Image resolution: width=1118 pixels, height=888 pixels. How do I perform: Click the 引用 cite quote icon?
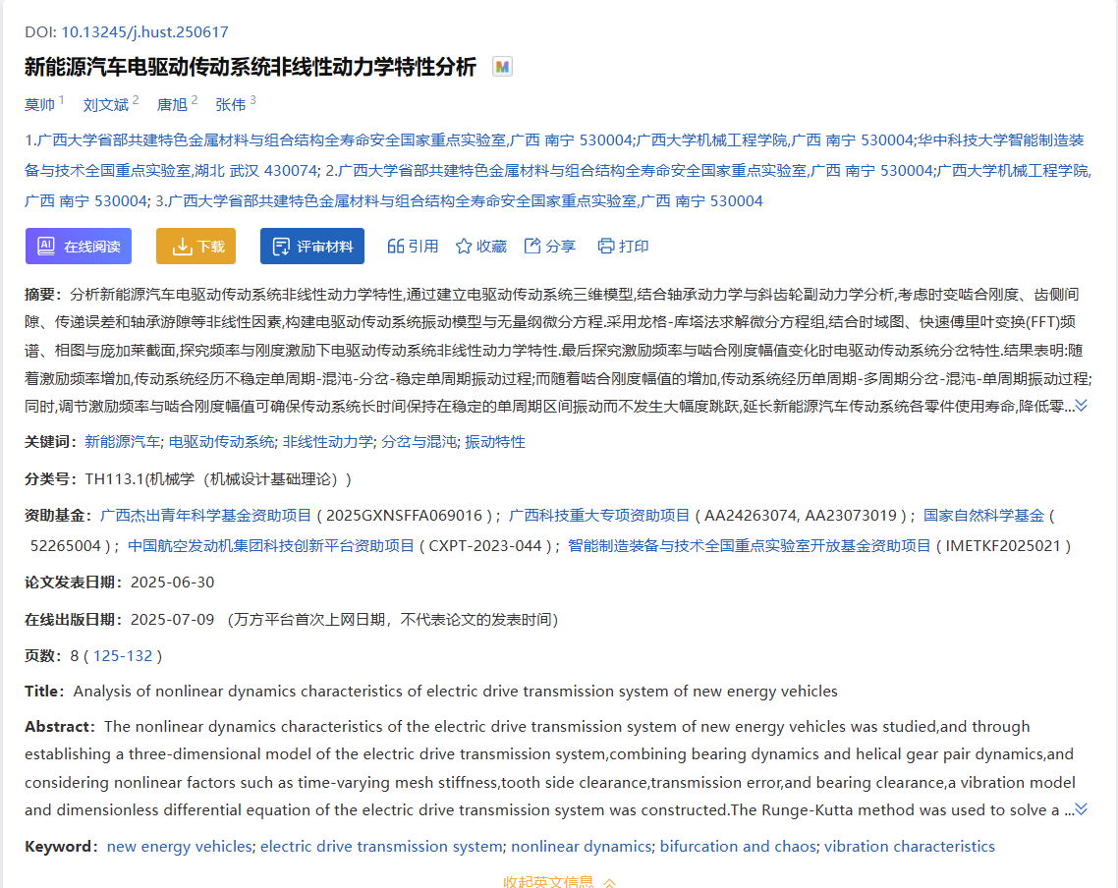(396, 247)
